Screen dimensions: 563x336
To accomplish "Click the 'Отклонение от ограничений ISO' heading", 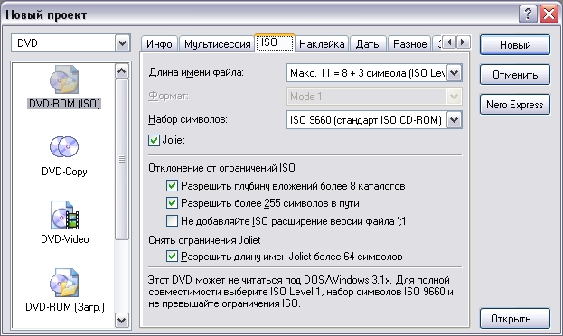I will (x=221, y=168).
